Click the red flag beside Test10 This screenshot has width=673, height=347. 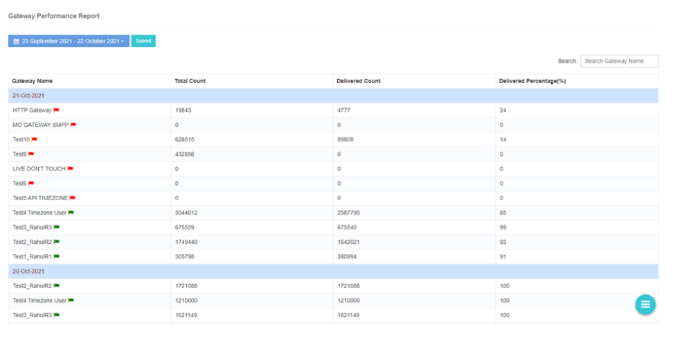pos(35,139)
